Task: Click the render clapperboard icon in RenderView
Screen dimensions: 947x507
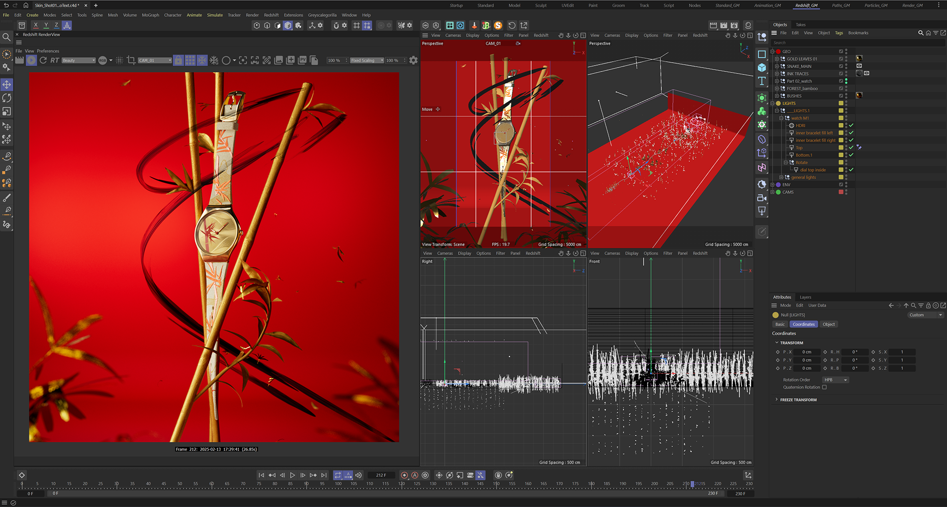Action: click(20, 60)
